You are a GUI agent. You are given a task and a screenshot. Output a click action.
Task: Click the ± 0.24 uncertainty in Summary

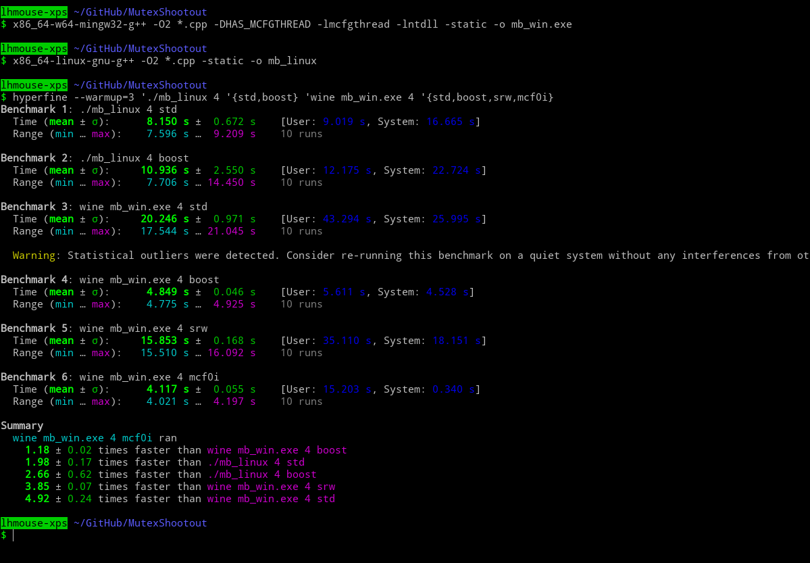coord(74,499)
